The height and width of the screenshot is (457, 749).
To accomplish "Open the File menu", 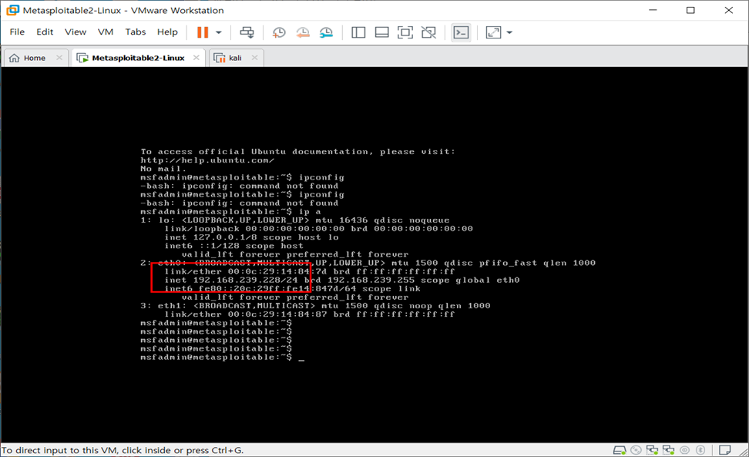I will point(17,32).
